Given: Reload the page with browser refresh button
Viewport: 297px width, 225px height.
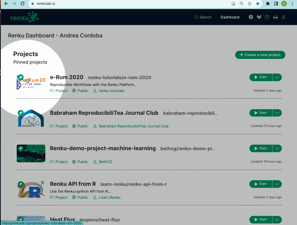Looking at the screenshot, I should pyautogui.click(x=23, y=4).
